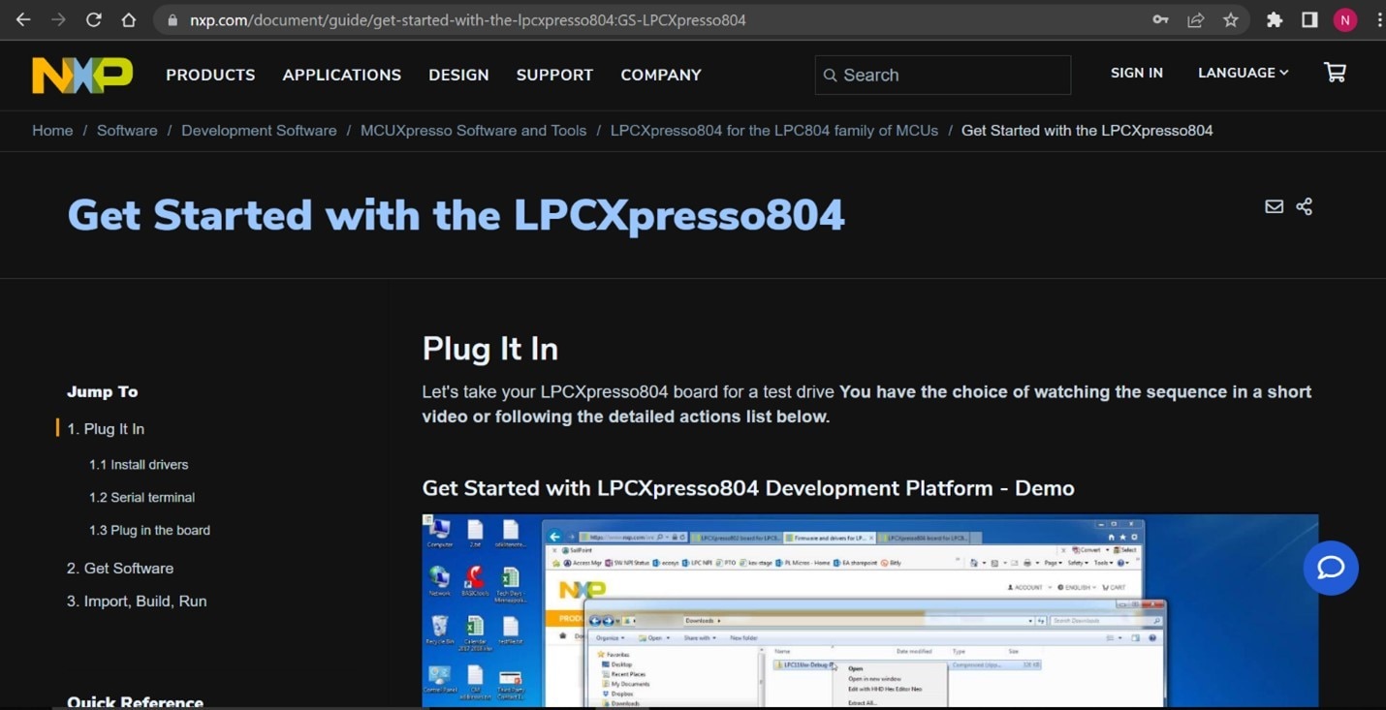Click the NXP logo

point(82,75)
